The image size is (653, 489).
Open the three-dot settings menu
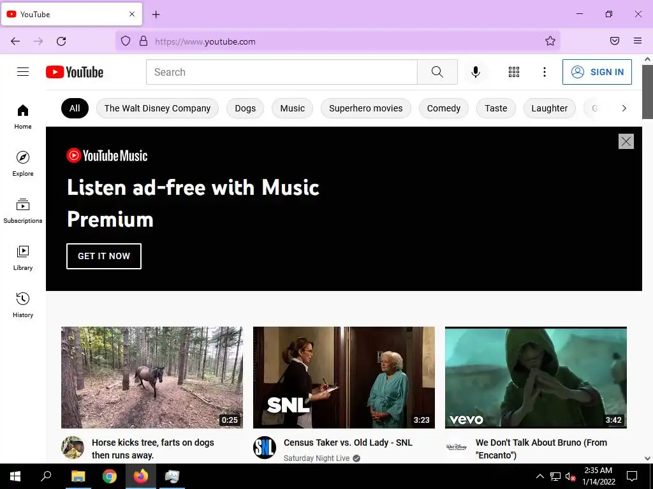[545, 72]
